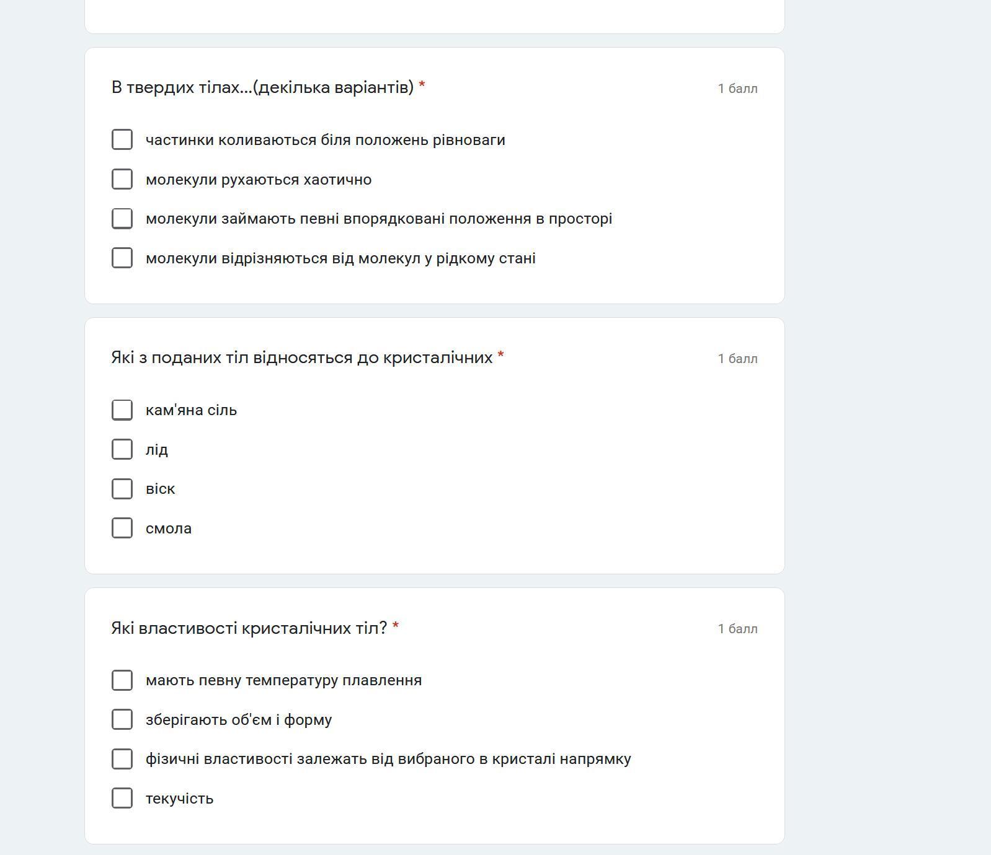Click the 'Які з поданих тіл' question title
991x855 pixels.
(x=301, y=357)
